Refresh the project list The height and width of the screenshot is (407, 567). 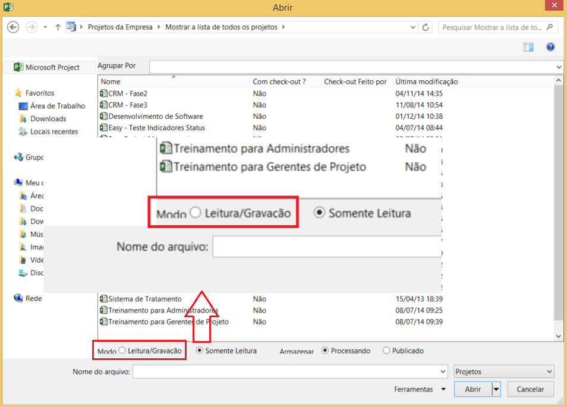pyautogui.click(x=426, y=27)
